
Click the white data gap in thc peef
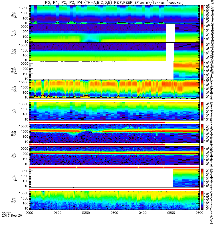(x=170, y=52)
